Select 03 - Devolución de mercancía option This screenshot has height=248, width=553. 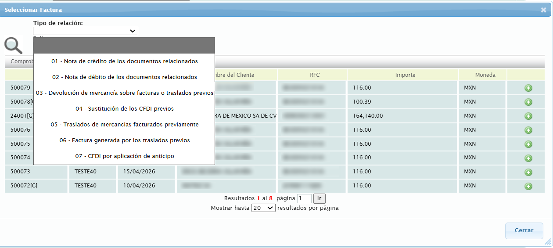point(124,93)
